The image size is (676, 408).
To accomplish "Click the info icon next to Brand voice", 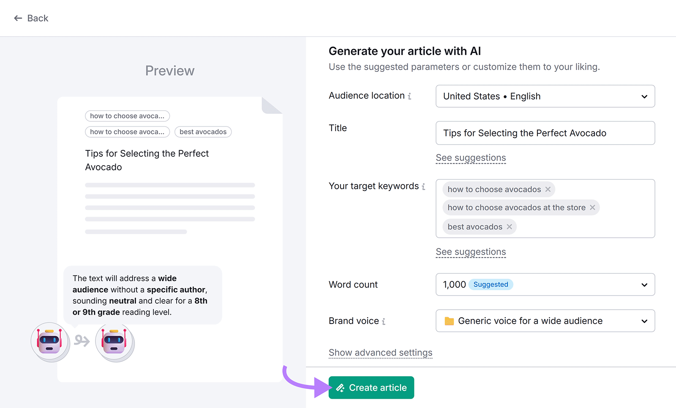I will pyautogui.click(x=384, y=321).
